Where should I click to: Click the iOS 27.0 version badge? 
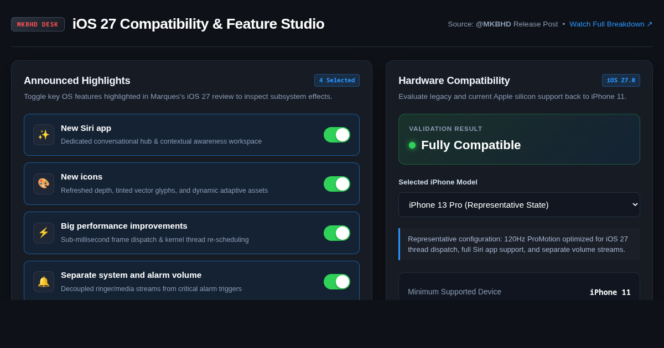[x=621, y=81]
